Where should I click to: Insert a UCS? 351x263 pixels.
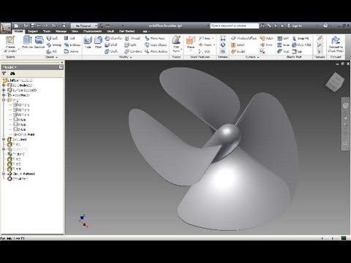point(204,51)
